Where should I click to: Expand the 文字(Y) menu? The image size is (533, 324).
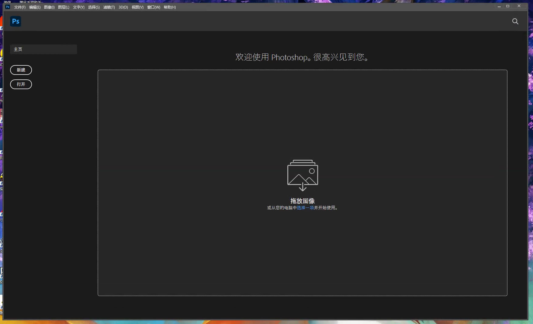click(79, 7)
